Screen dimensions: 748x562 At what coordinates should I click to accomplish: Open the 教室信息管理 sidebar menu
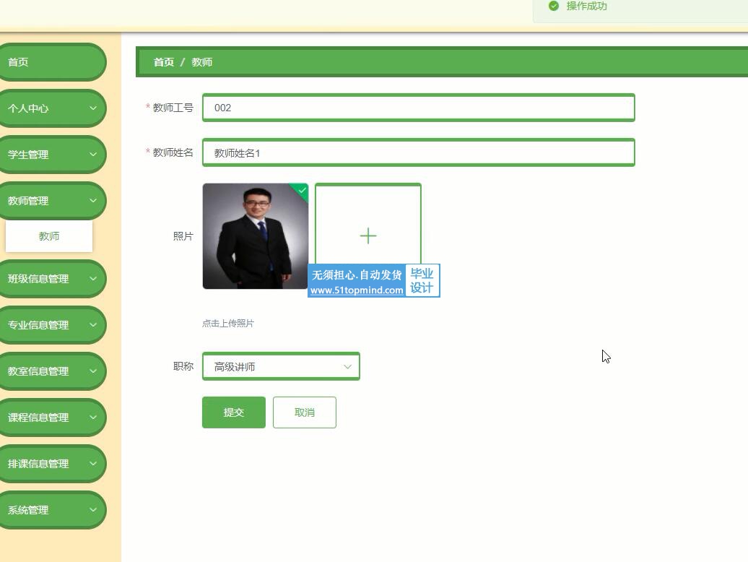coord(51,371)
